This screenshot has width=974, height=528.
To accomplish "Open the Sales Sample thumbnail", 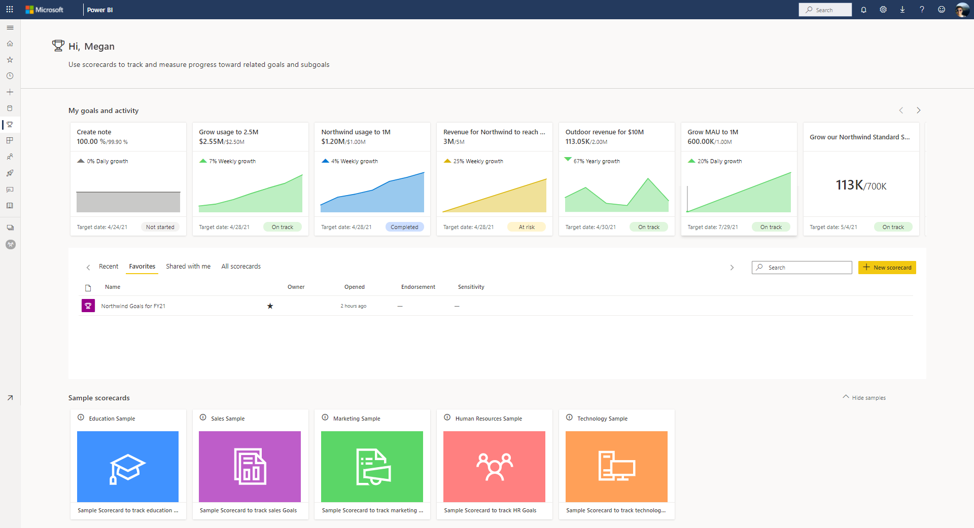I will [x=250, y=467].
